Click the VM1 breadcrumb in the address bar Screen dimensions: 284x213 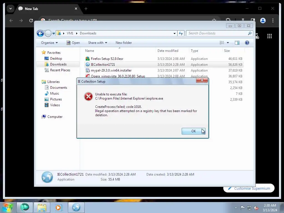tap(70, 33)
